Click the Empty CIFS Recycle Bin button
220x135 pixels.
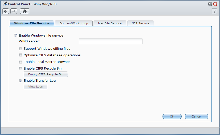pos(46,74)
